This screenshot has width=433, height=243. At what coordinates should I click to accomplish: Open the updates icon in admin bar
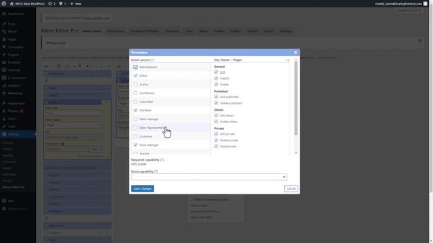point(50,3)
